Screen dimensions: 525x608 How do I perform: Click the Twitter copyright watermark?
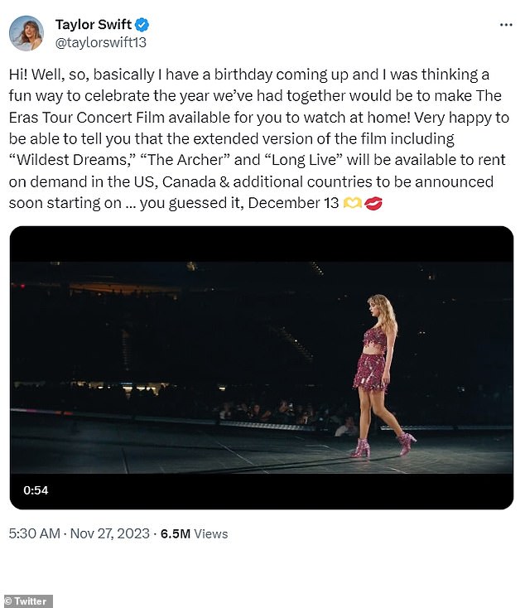pyautogui.click(x=26, y=601)
